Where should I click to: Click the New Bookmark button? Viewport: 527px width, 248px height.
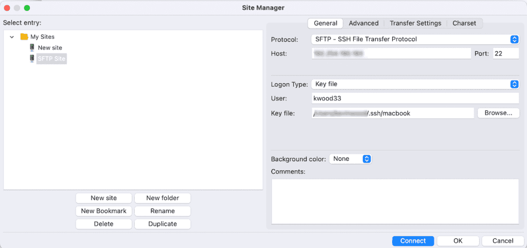click(x=104, y=211)
